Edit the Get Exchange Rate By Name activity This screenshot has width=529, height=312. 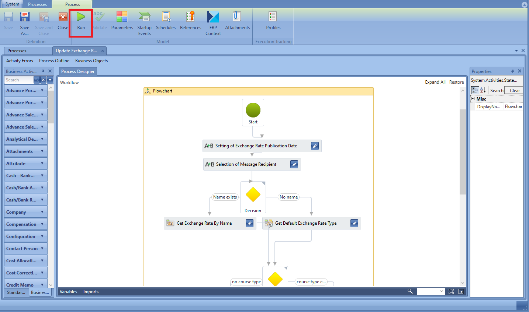tap(249, 223)
